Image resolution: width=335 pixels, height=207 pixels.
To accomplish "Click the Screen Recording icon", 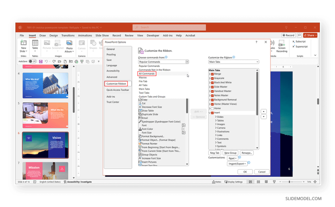I will [x=281, y=43].
